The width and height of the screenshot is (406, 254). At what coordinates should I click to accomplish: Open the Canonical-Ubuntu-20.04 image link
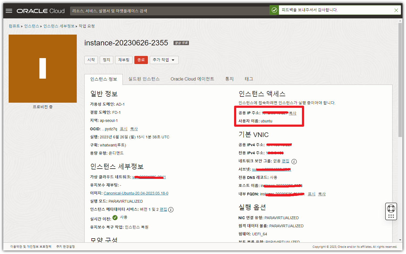[x=136, y=193]
